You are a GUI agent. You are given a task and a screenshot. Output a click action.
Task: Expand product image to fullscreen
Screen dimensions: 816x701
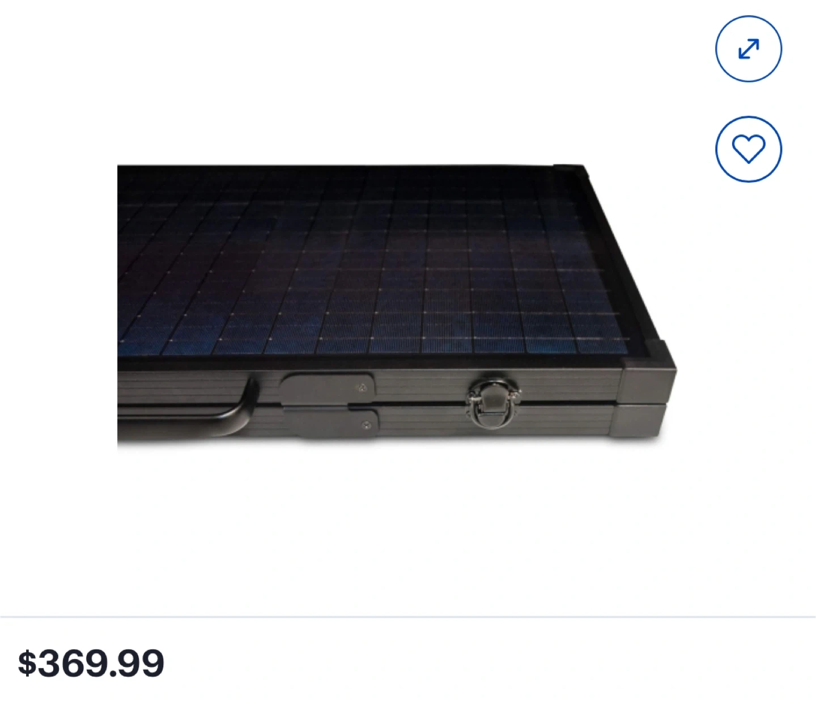(749, 49)
